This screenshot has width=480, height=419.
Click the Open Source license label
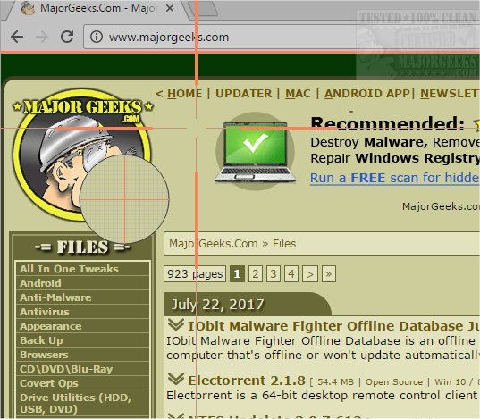click(394, 382)
